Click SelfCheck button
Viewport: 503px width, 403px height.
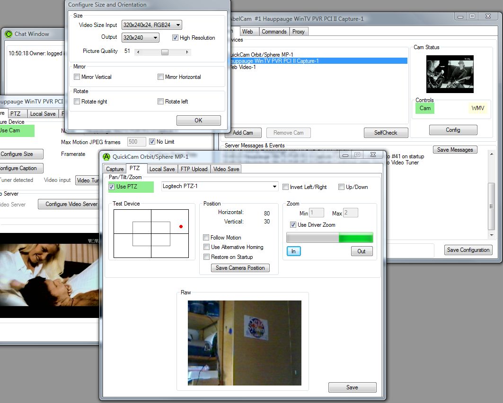[x=386, y=133]
